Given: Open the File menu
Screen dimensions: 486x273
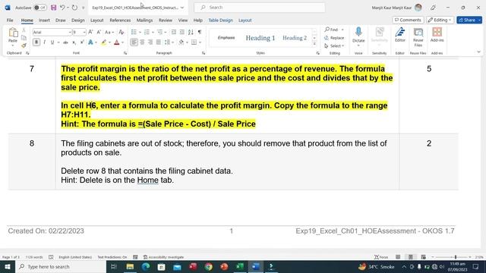Looking at the screenshot, I should tap(10, 20).
